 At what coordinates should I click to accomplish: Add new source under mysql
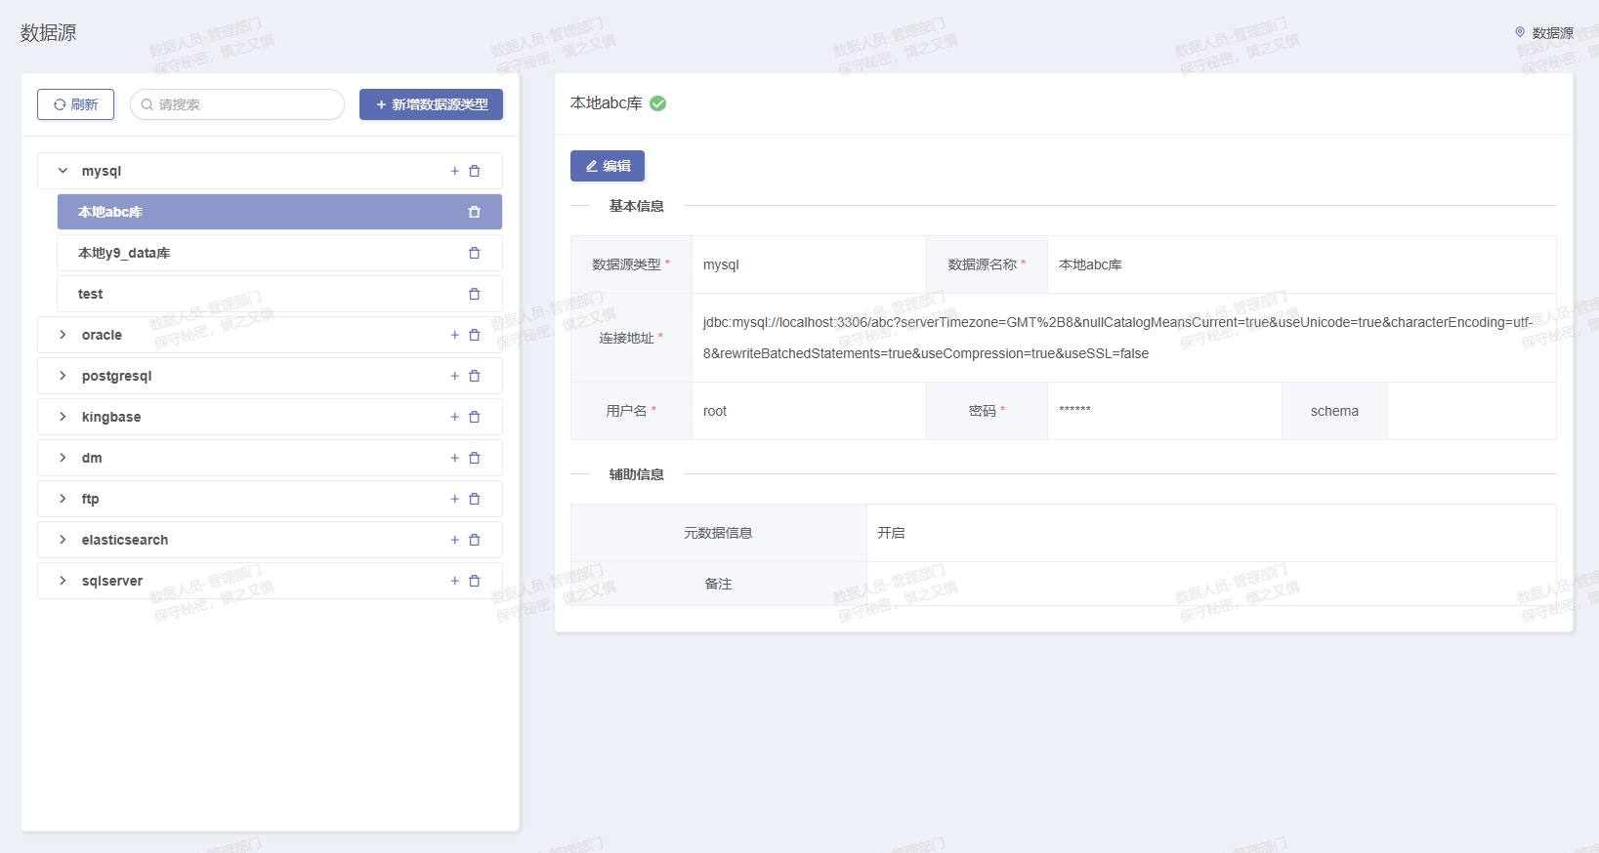click(454, 171)
